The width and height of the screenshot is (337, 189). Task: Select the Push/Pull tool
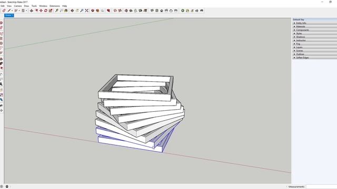(32, 10)
